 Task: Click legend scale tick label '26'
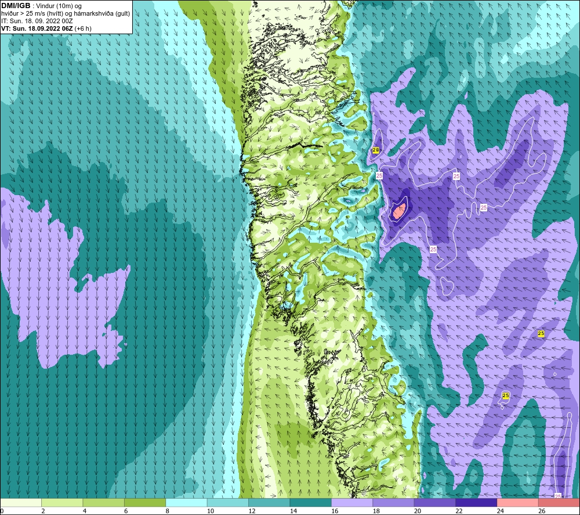[542, 511]
